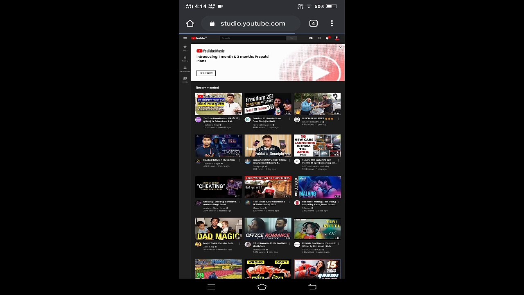Tap the Android recent apps menu button
524x295 pixels.
(x=211, y=287)
